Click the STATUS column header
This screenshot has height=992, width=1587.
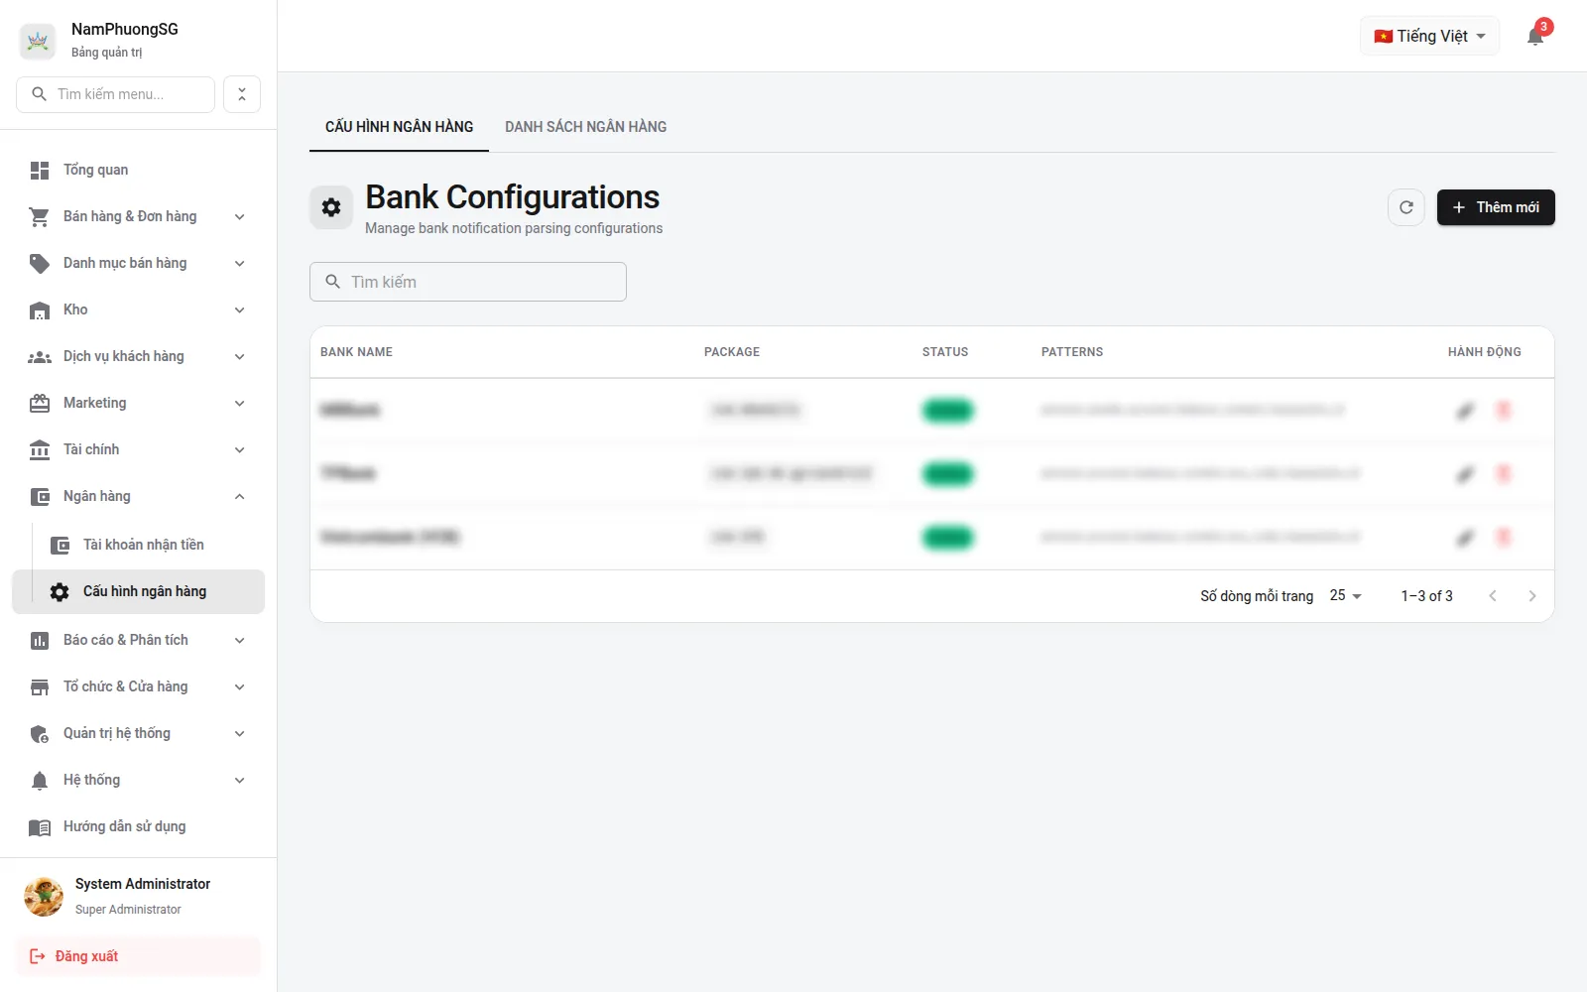click(945, 352)
